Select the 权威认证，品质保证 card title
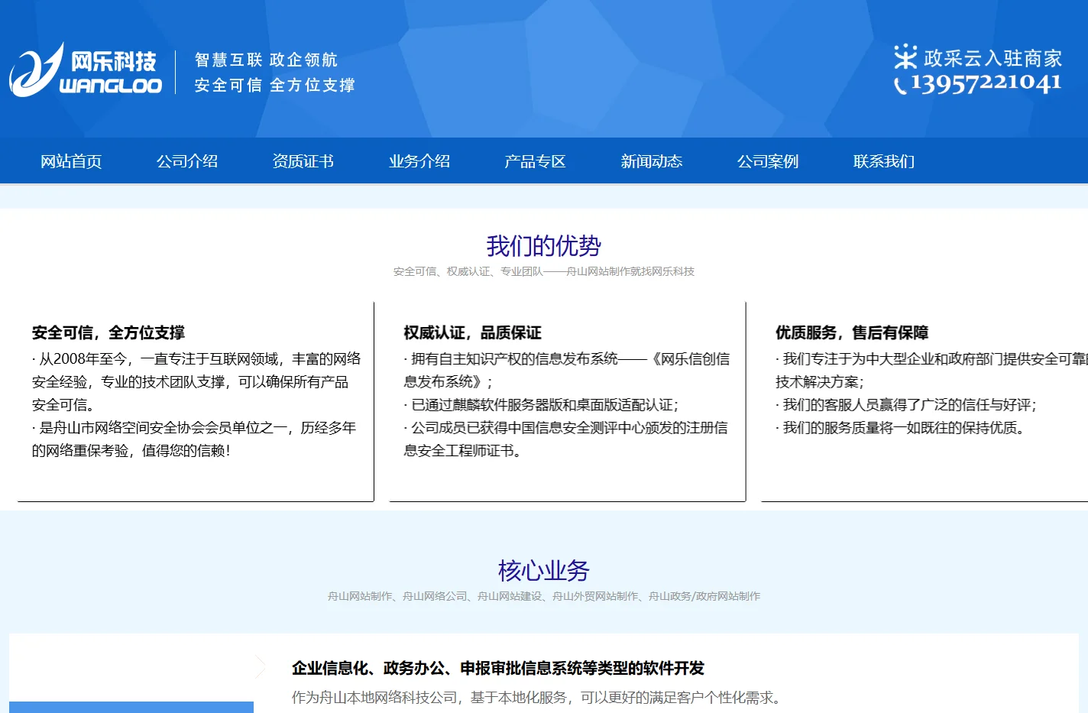Viewport: 1088px width, 713px height. pos(472,332)
